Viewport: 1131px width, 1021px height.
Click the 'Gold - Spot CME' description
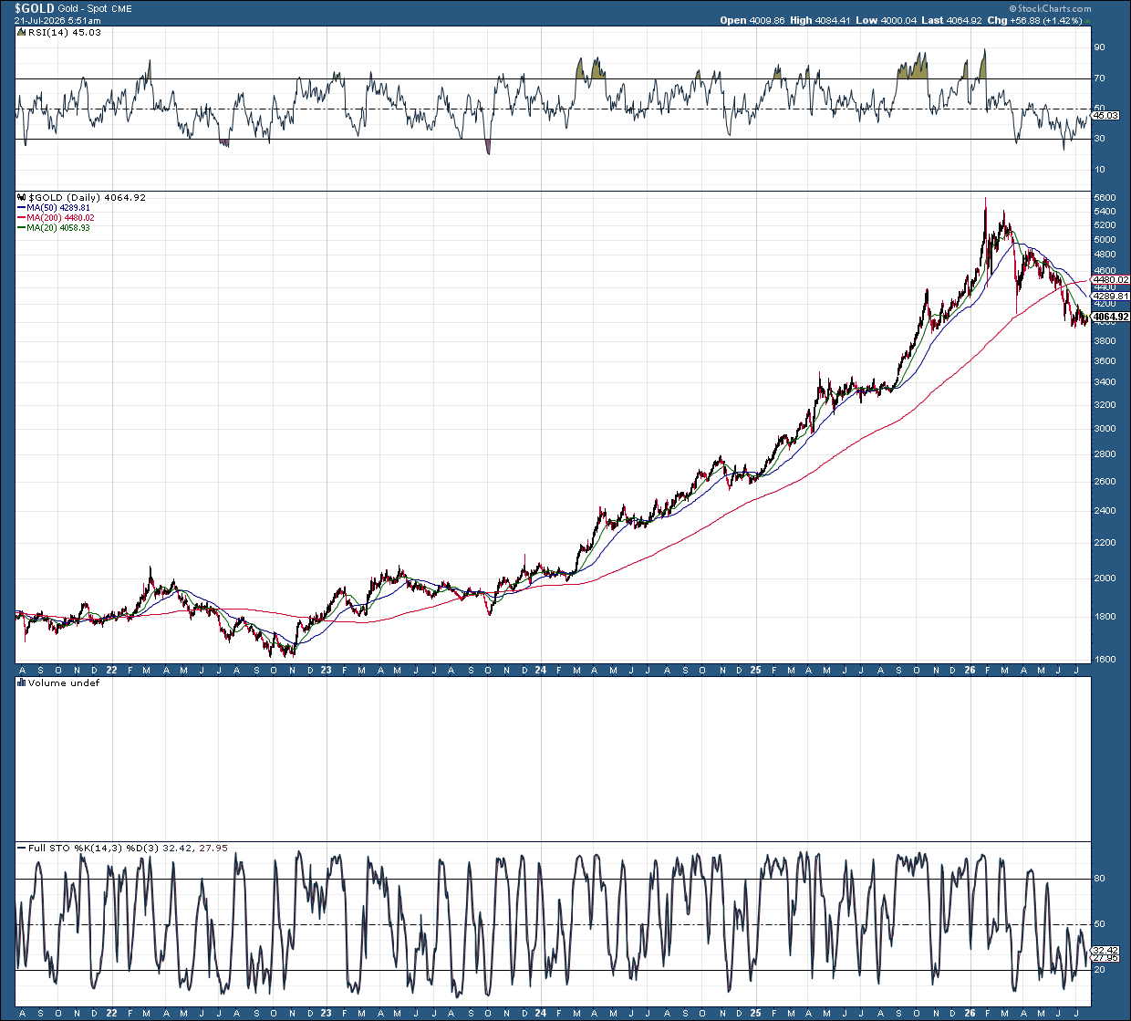coord(95,8)
